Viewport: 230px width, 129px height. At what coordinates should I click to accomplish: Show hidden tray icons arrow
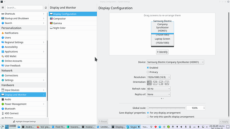point(207,127)
